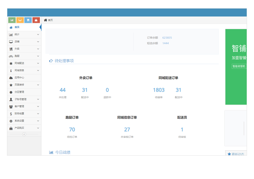Expand the 产品购买 menu chevron
This screenshot has width=254, height=179.
[38, 128]
